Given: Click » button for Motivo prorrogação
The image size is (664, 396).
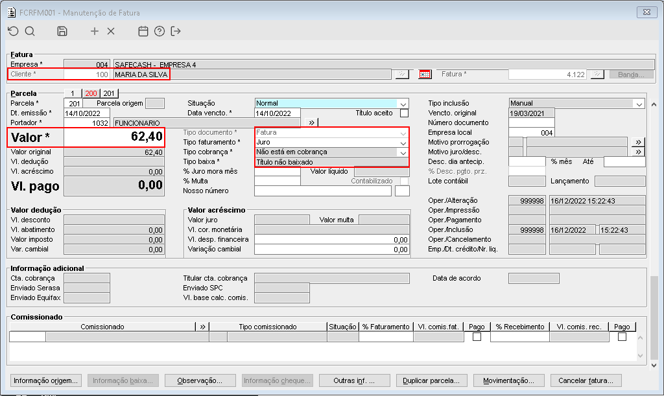Looking at the screenshot, I should [x=638, y=142].
